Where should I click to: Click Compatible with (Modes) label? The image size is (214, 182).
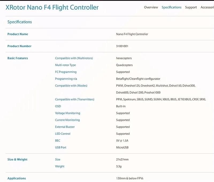(x=71, y=86)
